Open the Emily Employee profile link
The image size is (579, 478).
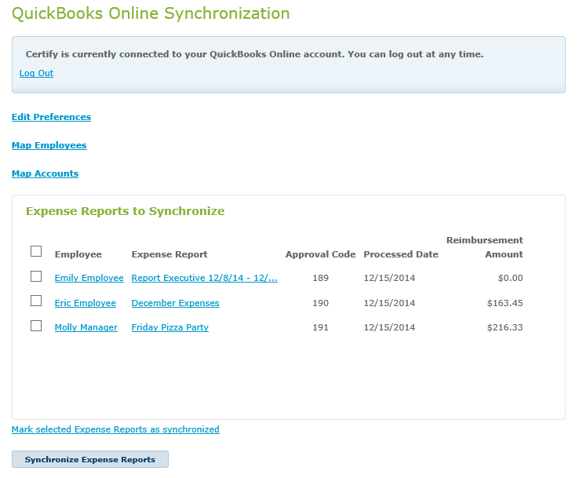click(89, 278)
